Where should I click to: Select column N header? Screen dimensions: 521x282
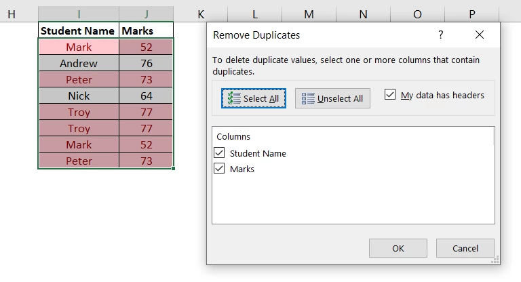(363, 14)
